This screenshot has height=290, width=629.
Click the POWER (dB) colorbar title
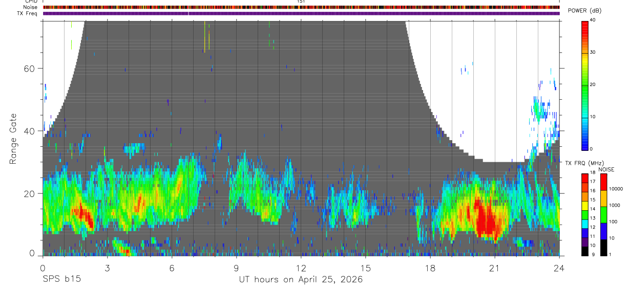pyautogui.click(x=584, y=11)
